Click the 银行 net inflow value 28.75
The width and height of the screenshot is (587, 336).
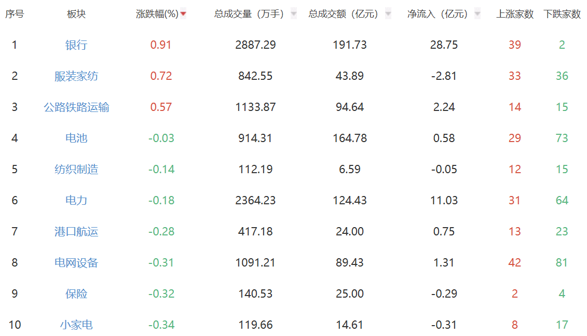click(444, 45)
